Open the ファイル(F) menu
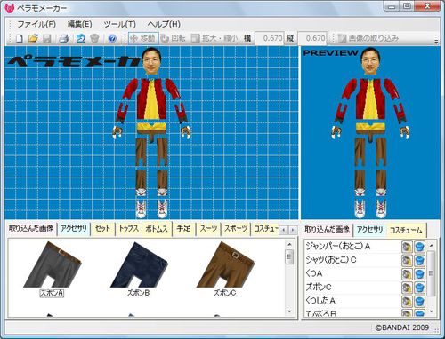This screenshot has height=339, width=445. point(36,24)
